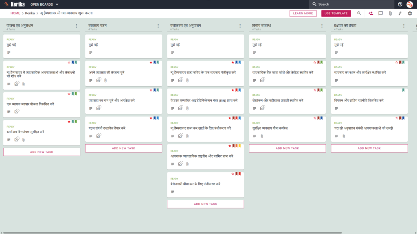Click yellow tag on आवश्यक व्यावसायिक लाइसेंस card

[x=239, y=146]
